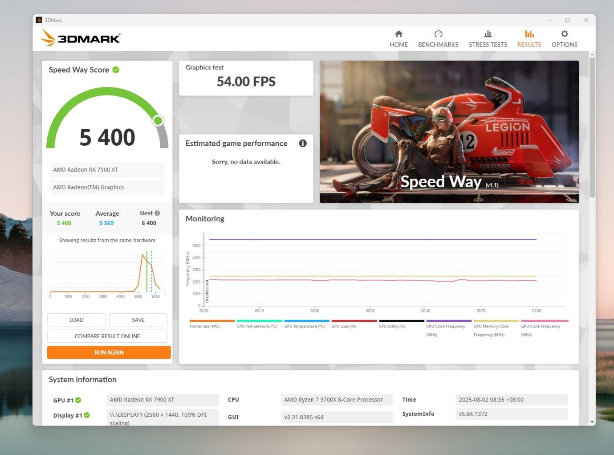Click the vertical scrollbar thumb
The image size is (614, 455).
point(592,127)
